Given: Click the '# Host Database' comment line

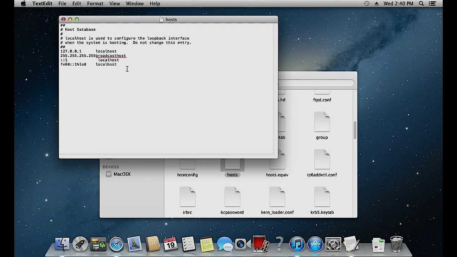Looking at the screenshot, I should pyautogui.click(x=78, y=30).
